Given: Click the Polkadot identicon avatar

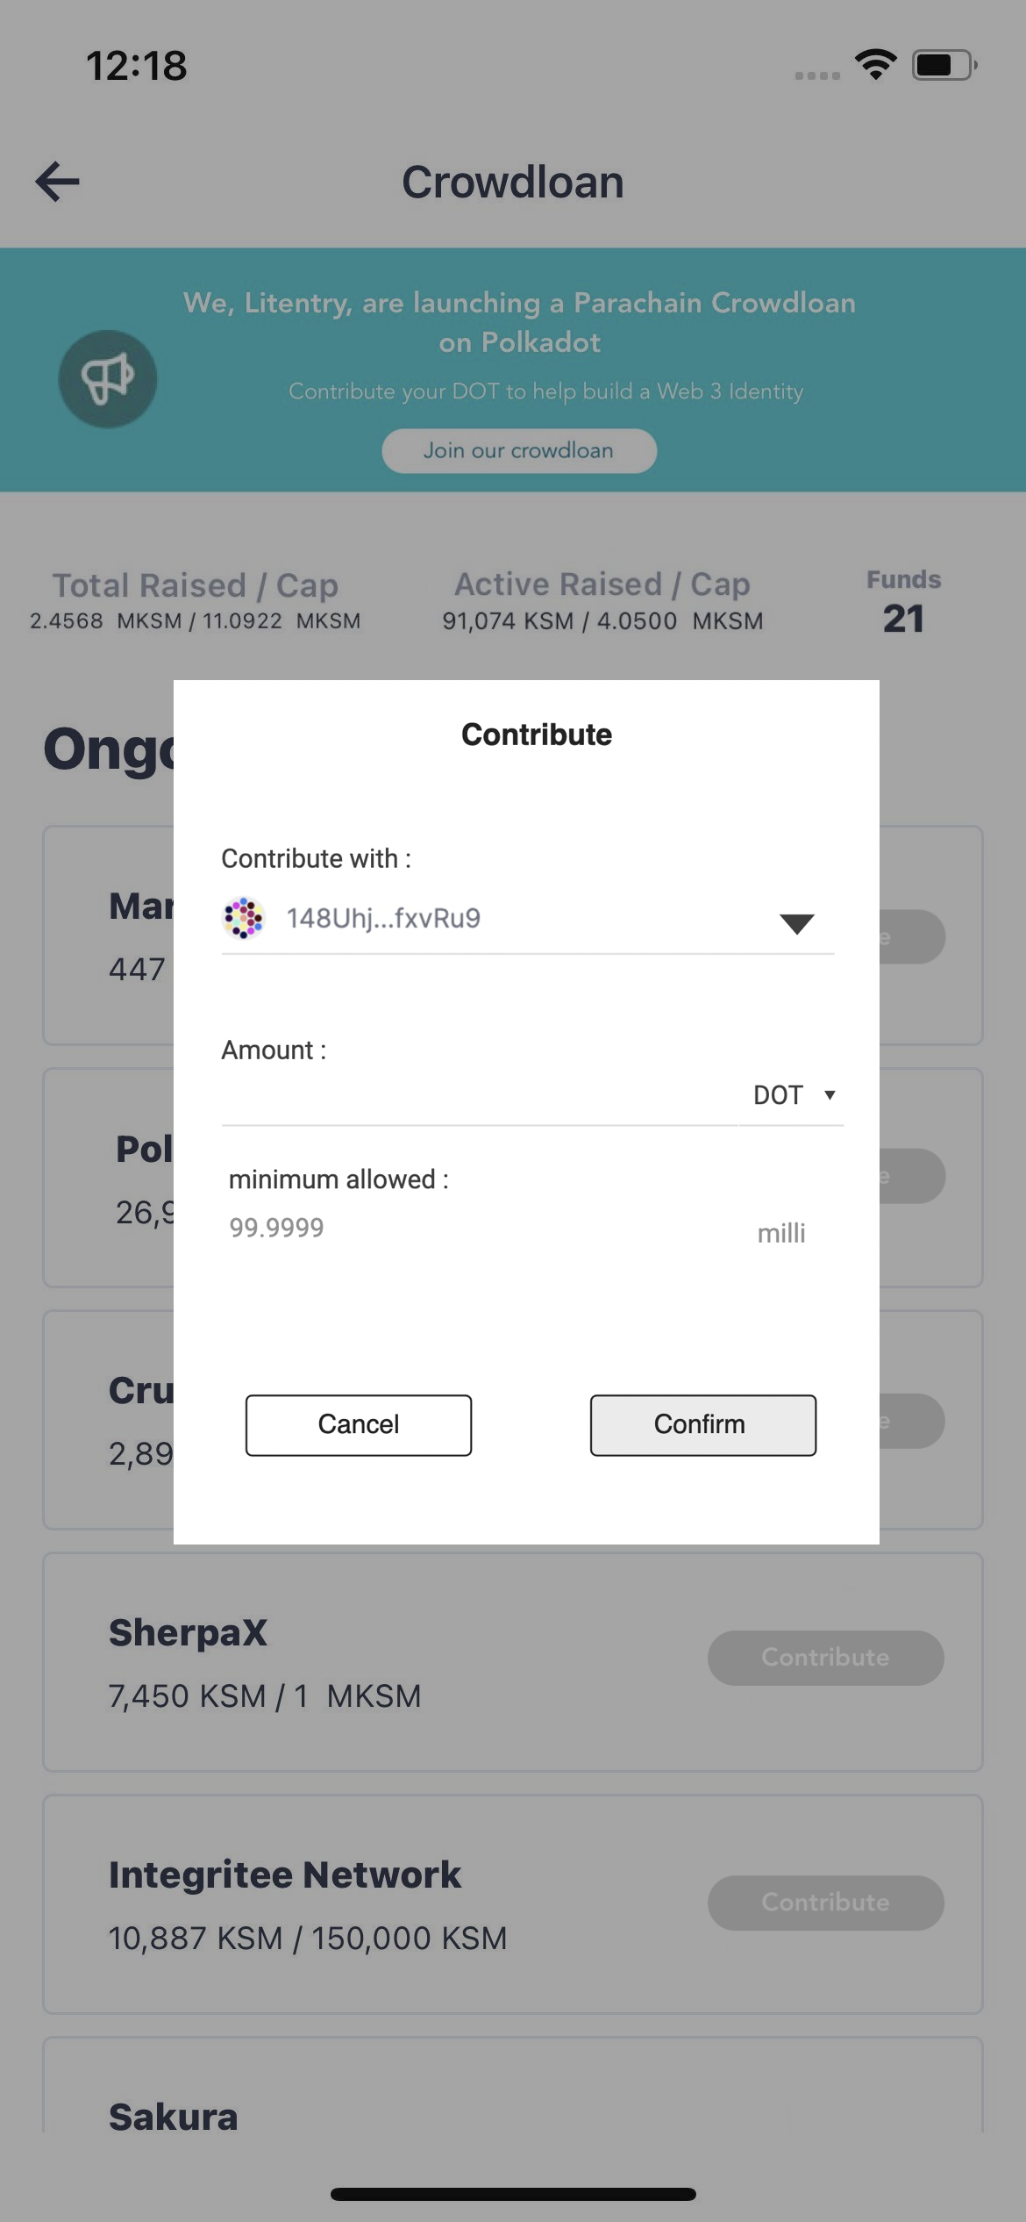Looking at the screenshot, I should coord(243,918).
